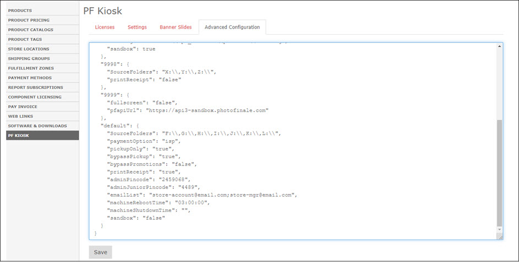519x262 pixels.
Task: Open Store Locations page
Action: point(42,49)
